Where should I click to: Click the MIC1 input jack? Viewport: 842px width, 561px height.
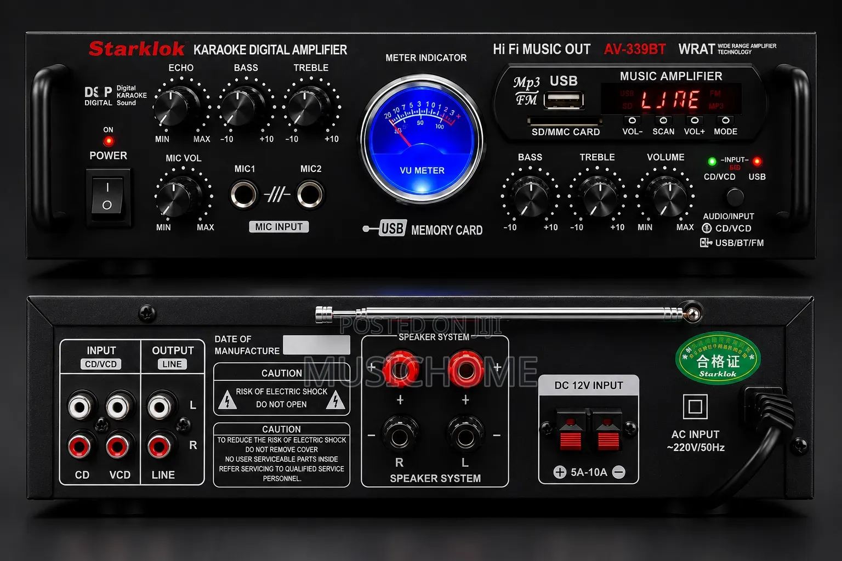click(x=243, y=194)
